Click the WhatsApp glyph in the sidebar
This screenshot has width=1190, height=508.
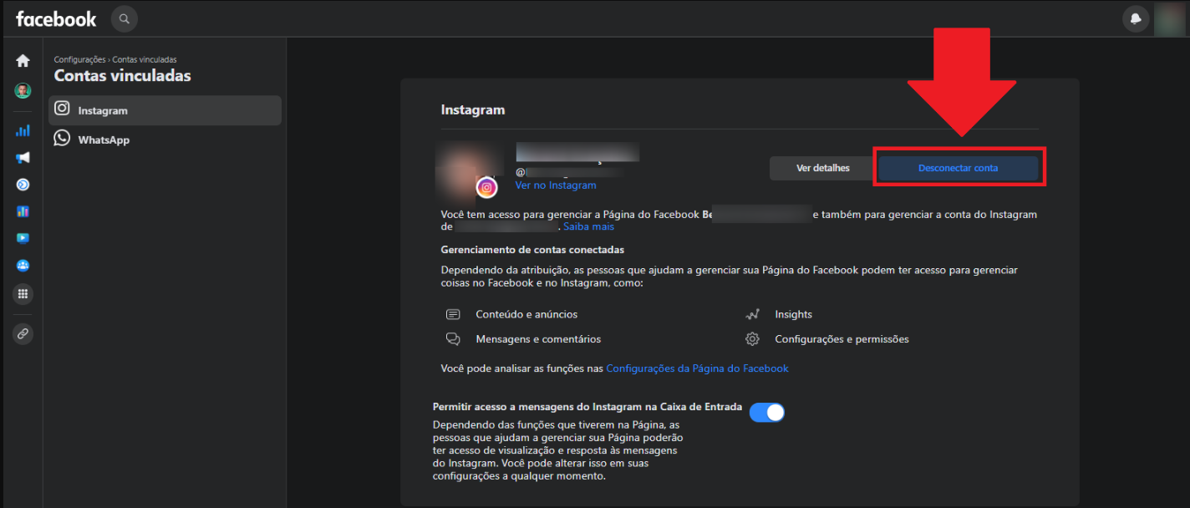coord(62,138)
